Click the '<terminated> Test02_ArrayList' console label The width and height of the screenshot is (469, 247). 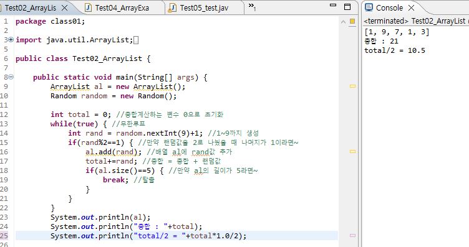[415, 21]
